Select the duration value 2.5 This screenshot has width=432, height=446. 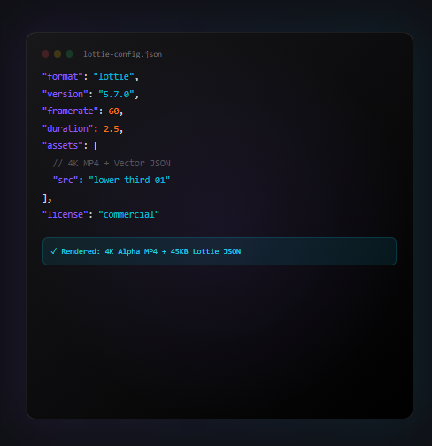click(x=112, y=129)
